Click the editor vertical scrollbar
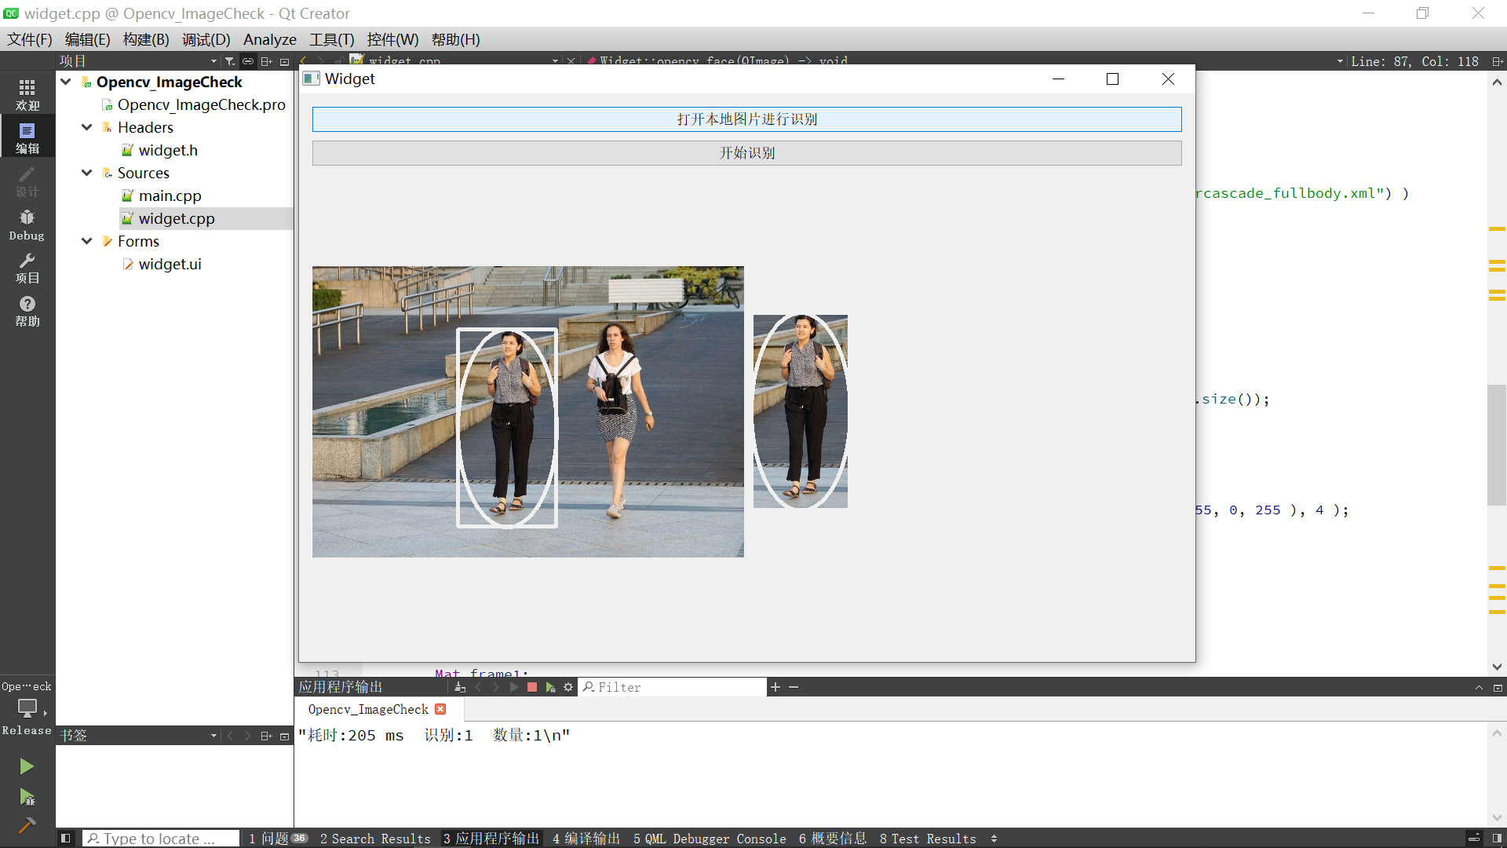This screenshot has height=848, width=1507. point(1496,444)
